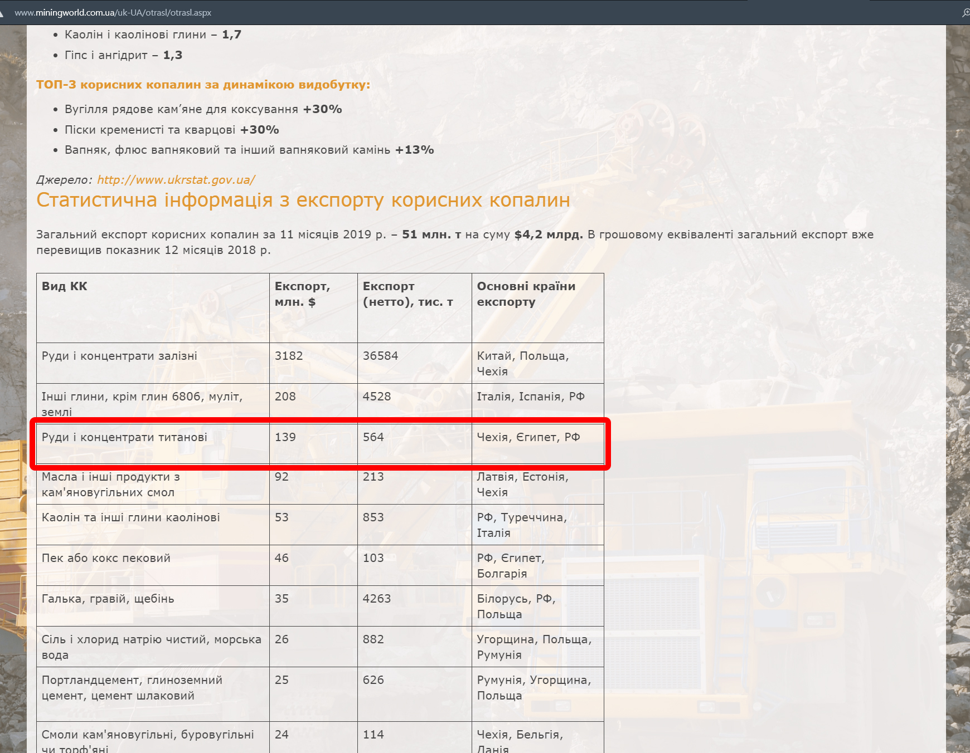Click the 'Статистична інформація з експорту' heading
Screen dimensions: 970x753
(303, 200)
